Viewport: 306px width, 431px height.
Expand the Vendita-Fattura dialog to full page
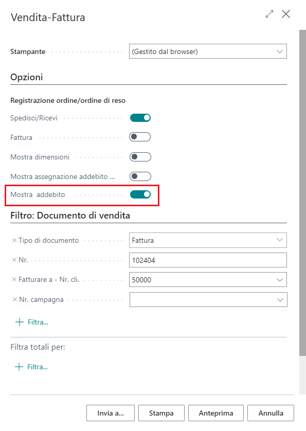point(269,14)
